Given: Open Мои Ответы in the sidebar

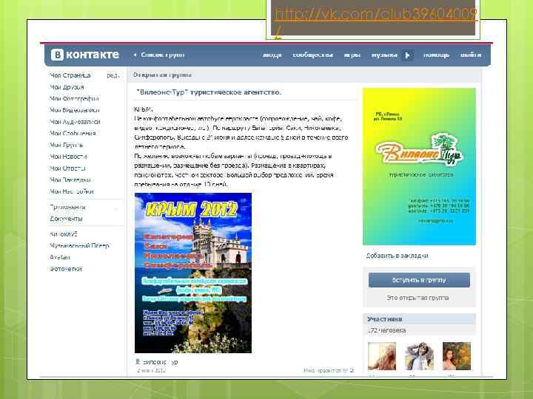Looking at the screenshot, I should [67, 168].
